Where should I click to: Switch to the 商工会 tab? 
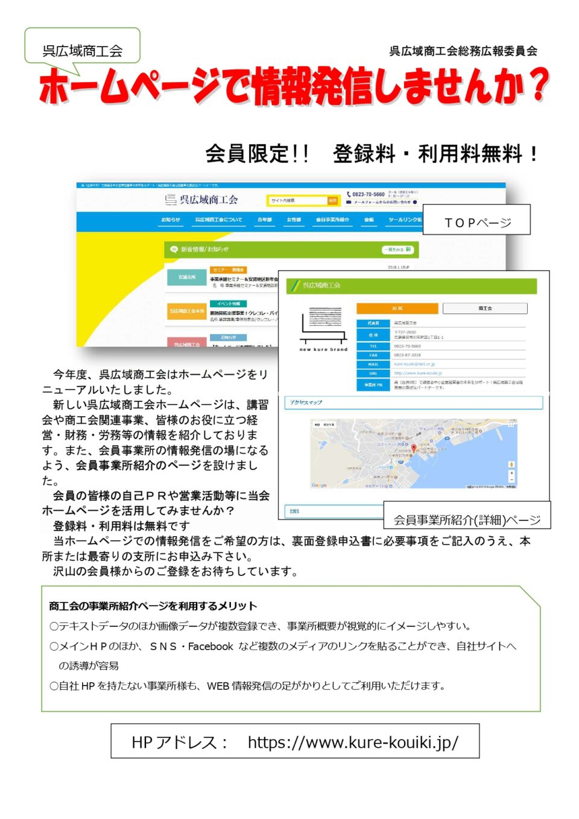(x=485, y=308)
